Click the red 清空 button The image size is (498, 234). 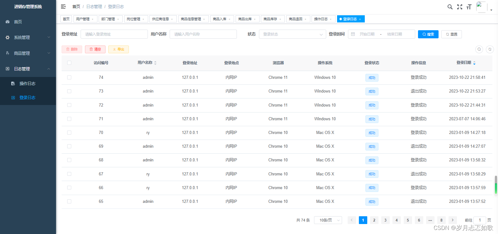click(95, 49)
